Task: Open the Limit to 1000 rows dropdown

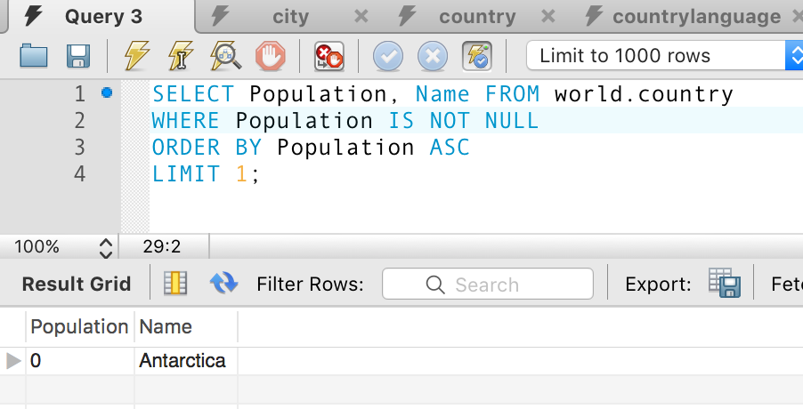Action: pyautogui.click(x=664, y=55)
